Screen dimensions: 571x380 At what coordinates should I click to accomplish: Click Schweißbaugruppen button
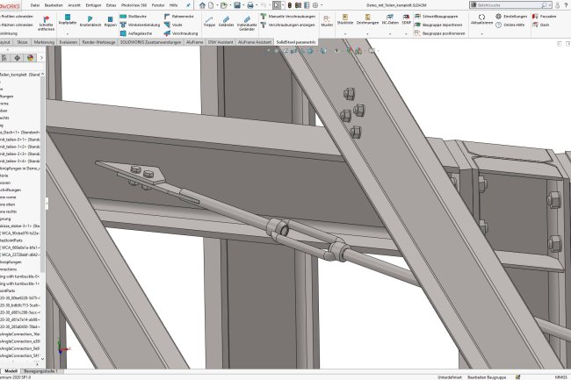click(x=436, y=17)
